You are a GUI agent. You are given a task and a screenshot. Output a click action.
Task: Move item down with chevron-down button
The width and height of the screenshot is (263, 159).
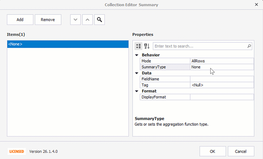[75, 20]
